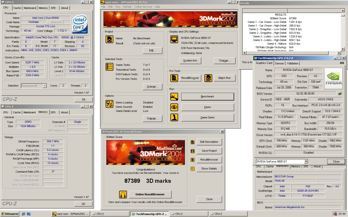Open the About tab in Memory CPU-Z window
The height and width of the screenshot is (217, 348).
(64, 112)
